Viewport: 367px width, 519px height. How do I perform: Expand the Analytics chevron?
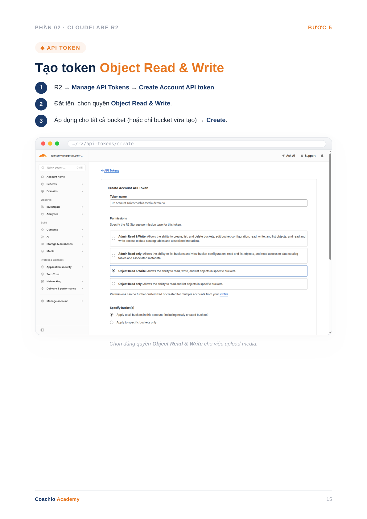point(82,214)
